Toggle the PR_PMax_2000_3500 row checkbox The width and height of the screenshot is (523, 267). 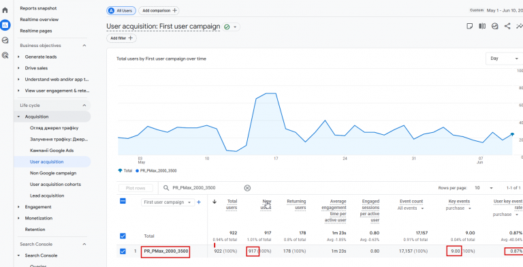tap(123, 251)
